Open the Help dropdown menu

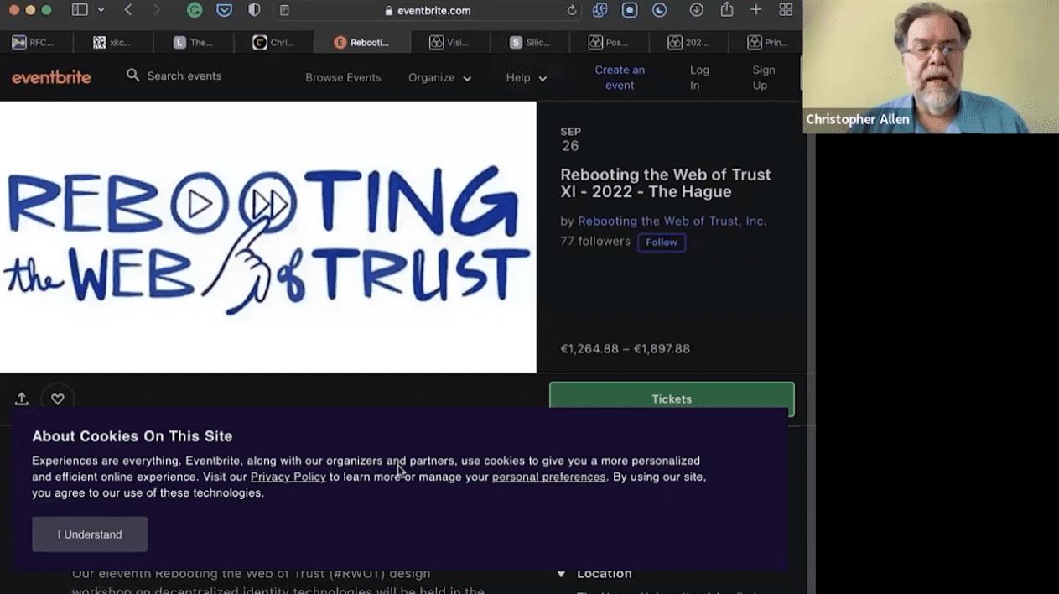tap(526, 78)
